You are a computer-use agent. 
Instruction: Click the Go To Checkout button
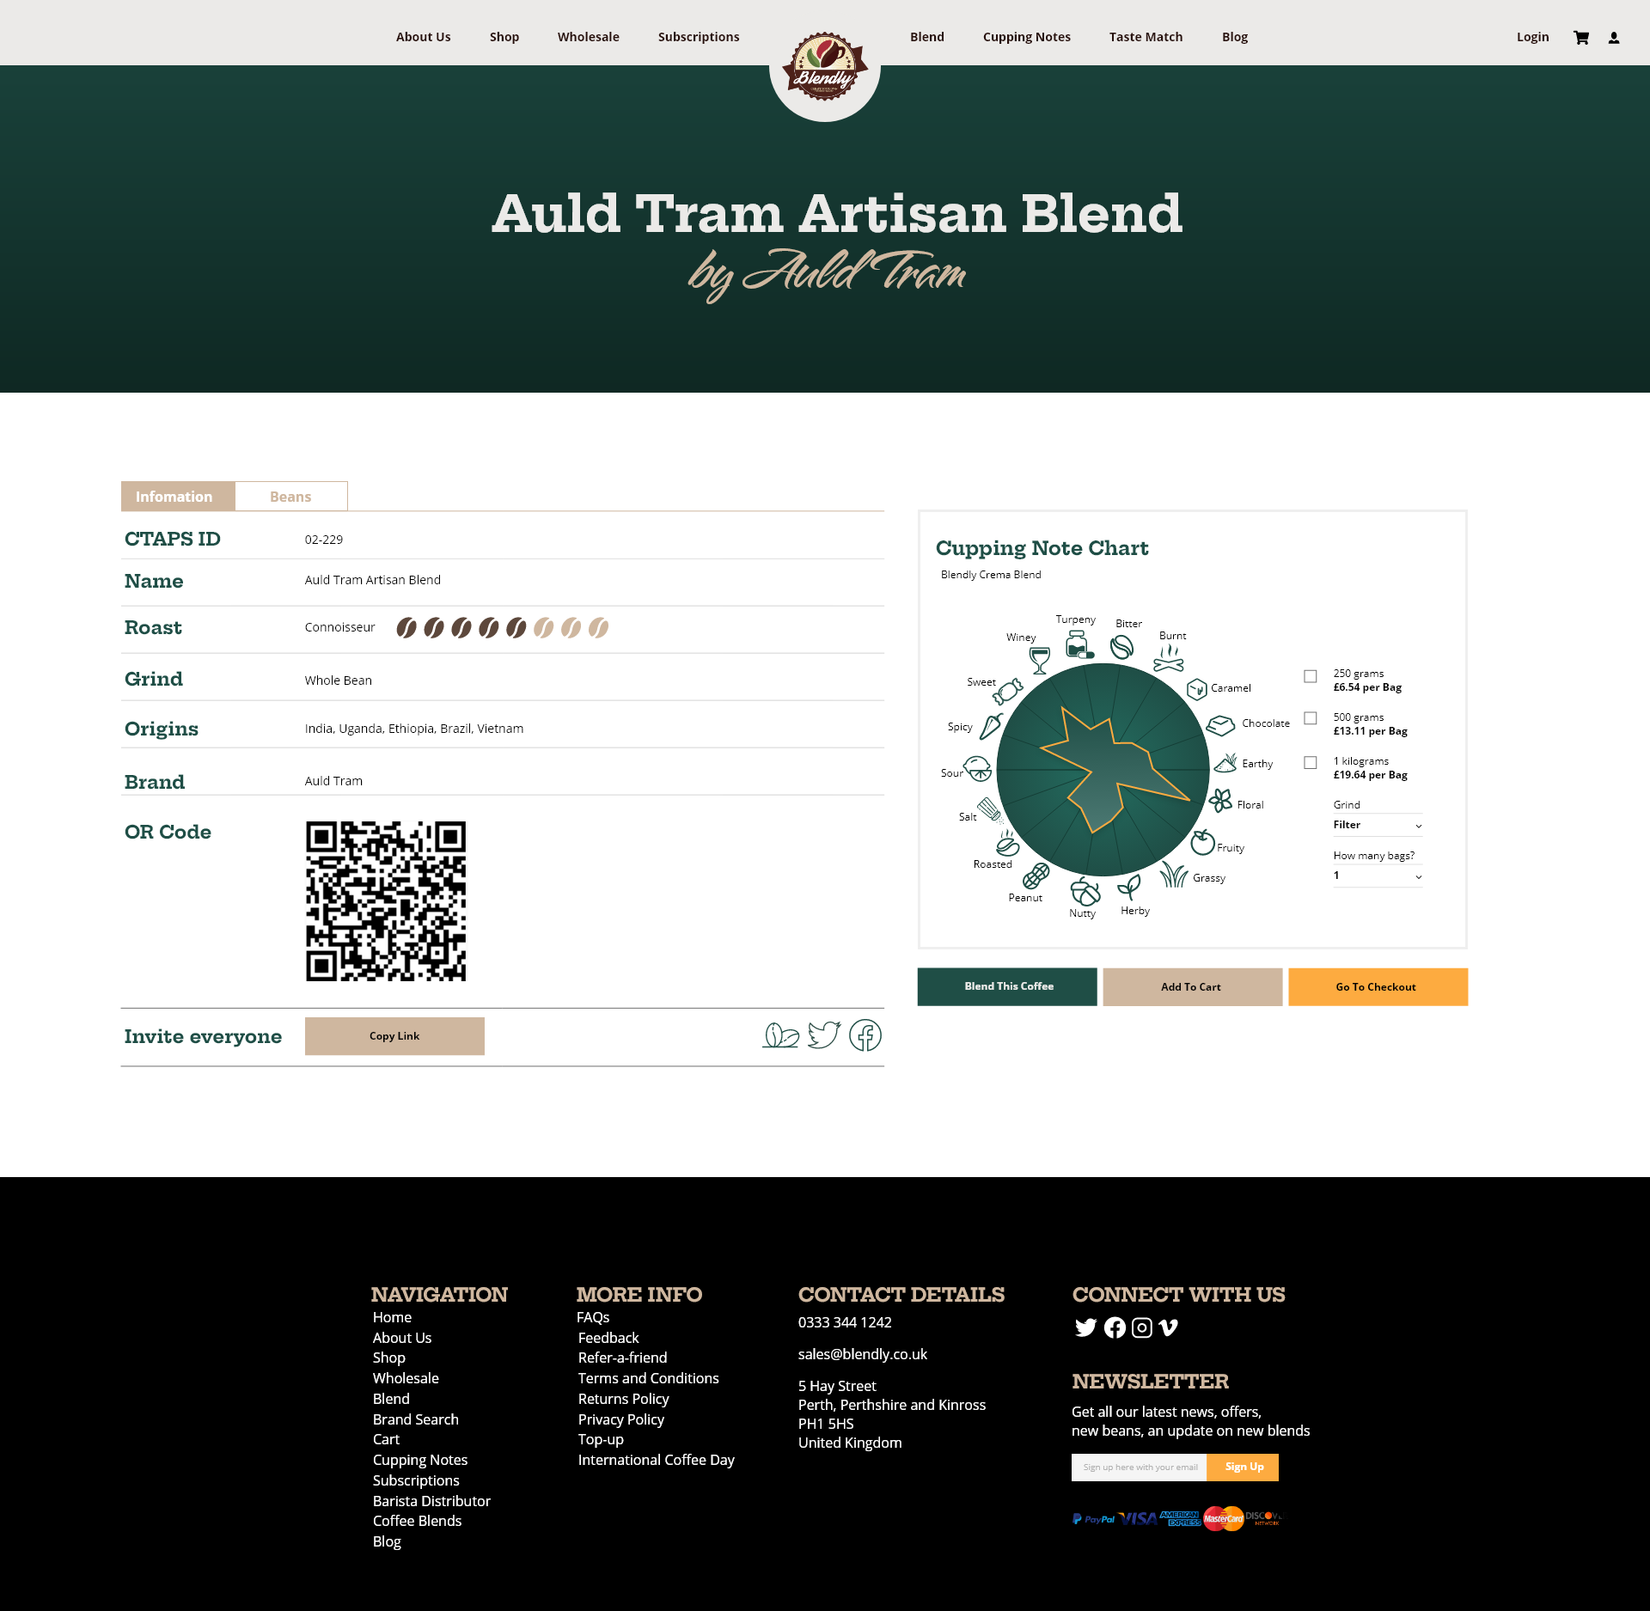[x=1378, y=986]
